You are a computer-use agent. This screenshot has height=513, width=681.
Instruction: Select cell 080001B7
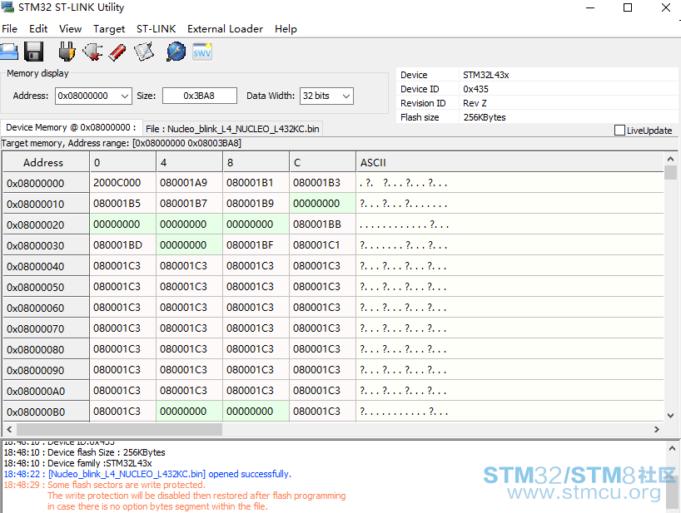tap(189, 204)
